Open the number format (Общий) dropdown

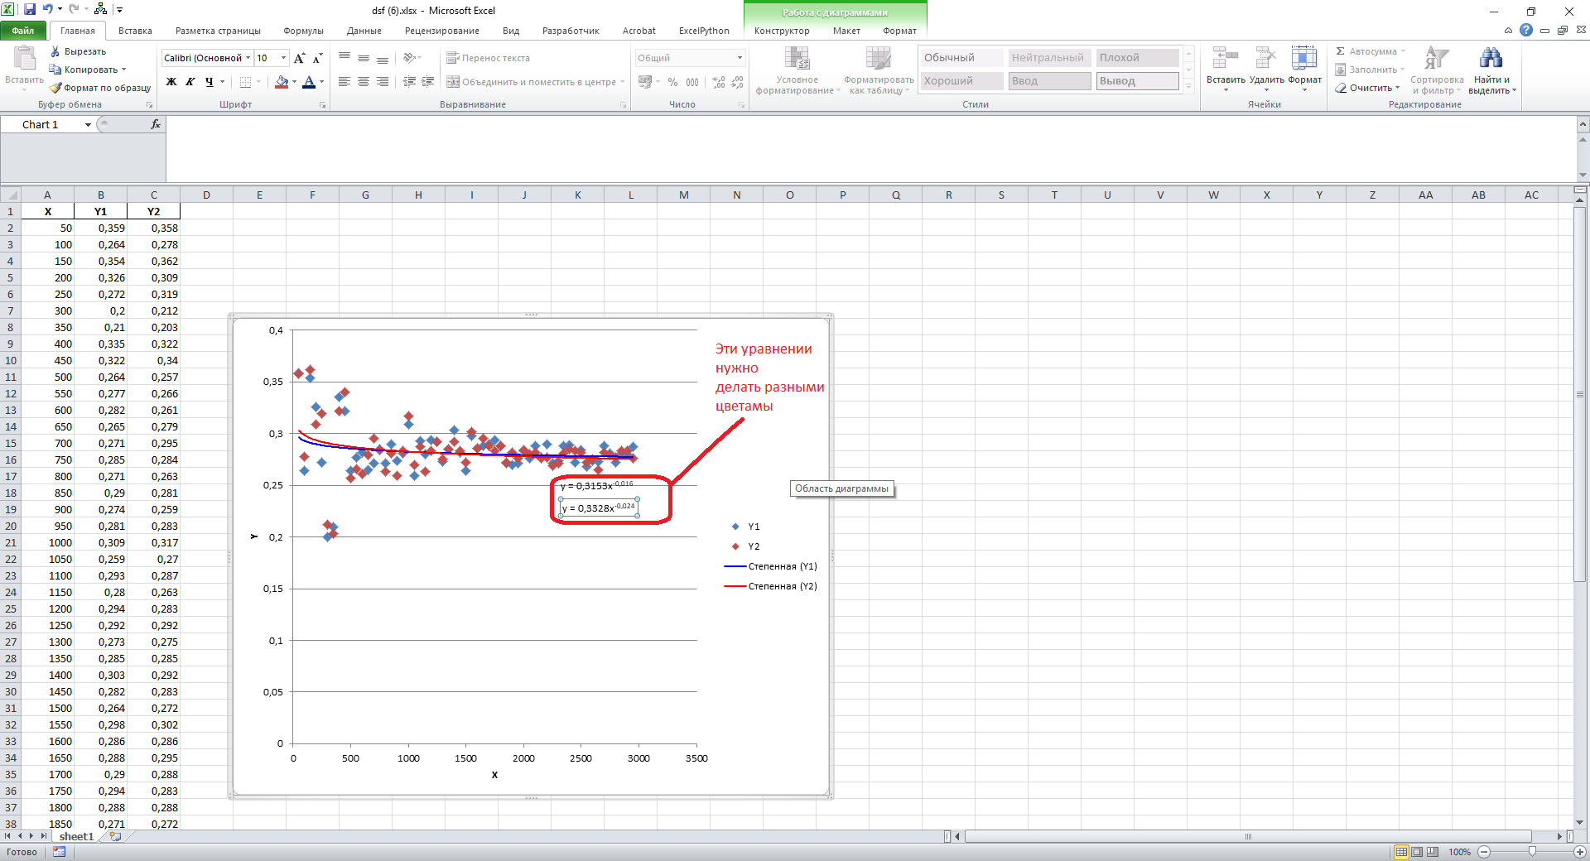tap(740, 58)
